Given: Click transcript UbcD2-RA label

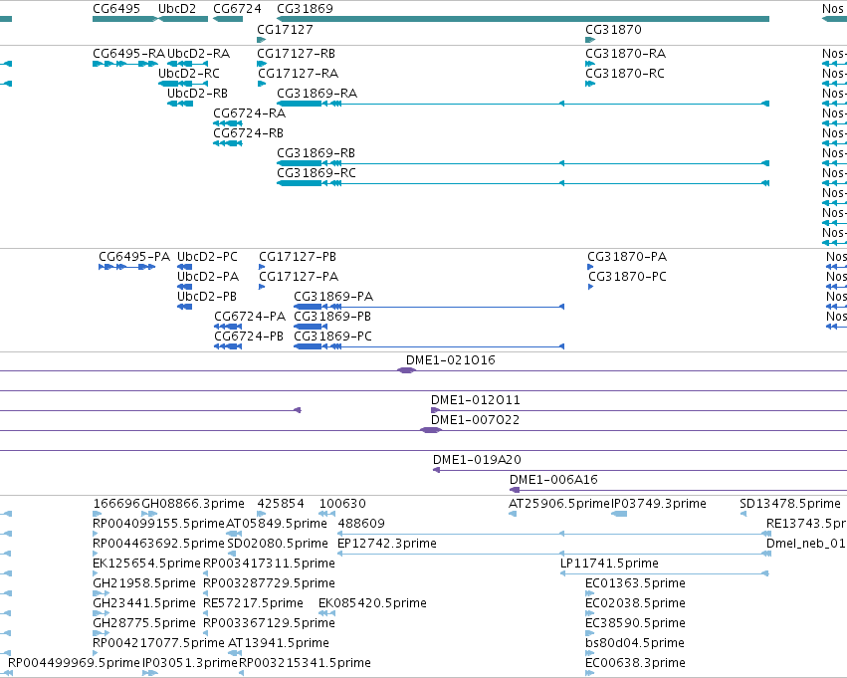Looking at the screenshot, I should pyautogui.click(x=198, y=54).
